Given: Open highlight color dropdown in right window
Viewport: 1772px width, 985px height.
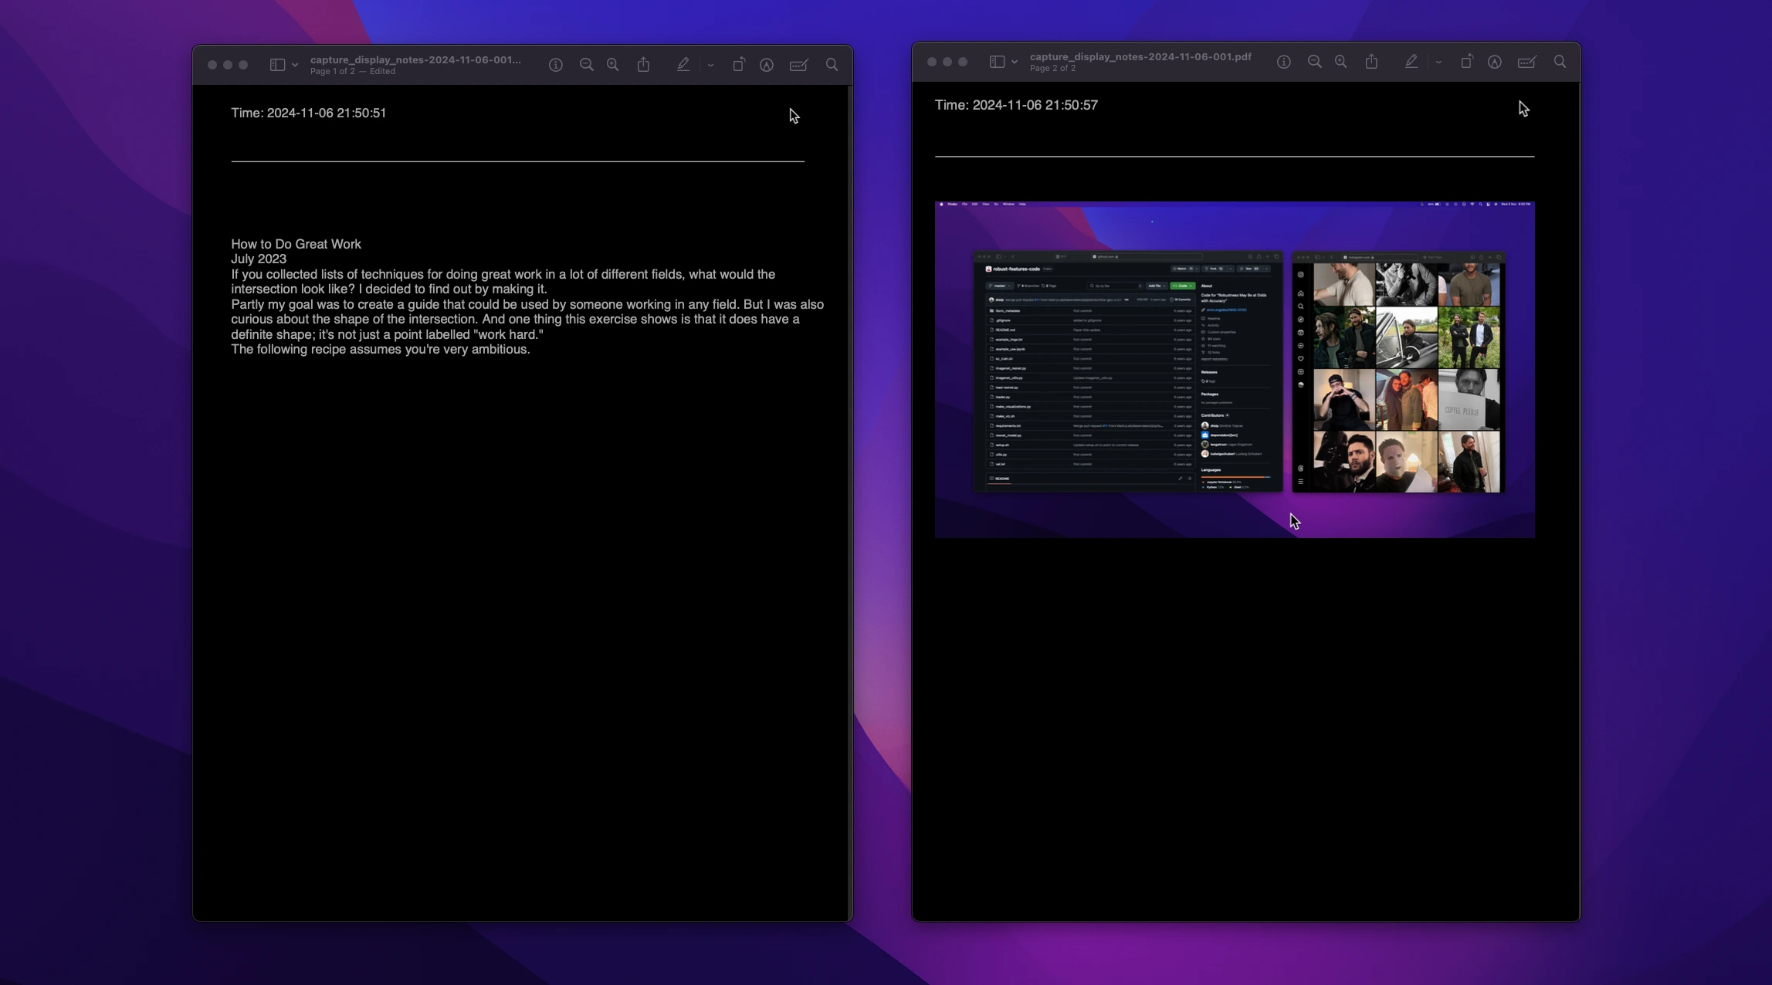Looking at the screenshot, I should pos(1438,63).
